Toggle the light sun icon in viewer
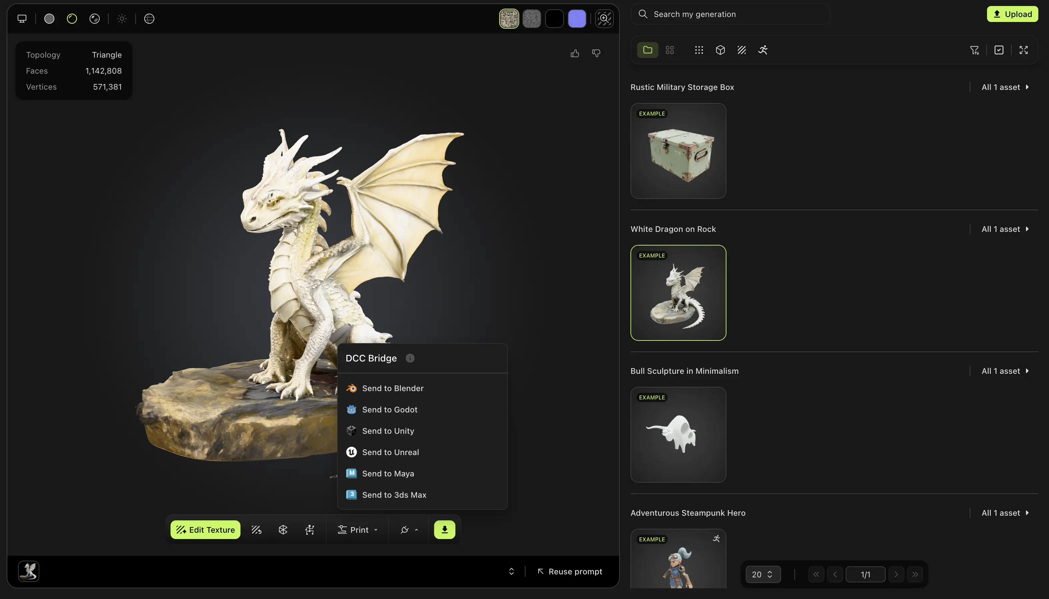1049x599 pixels. pos(122,19)
